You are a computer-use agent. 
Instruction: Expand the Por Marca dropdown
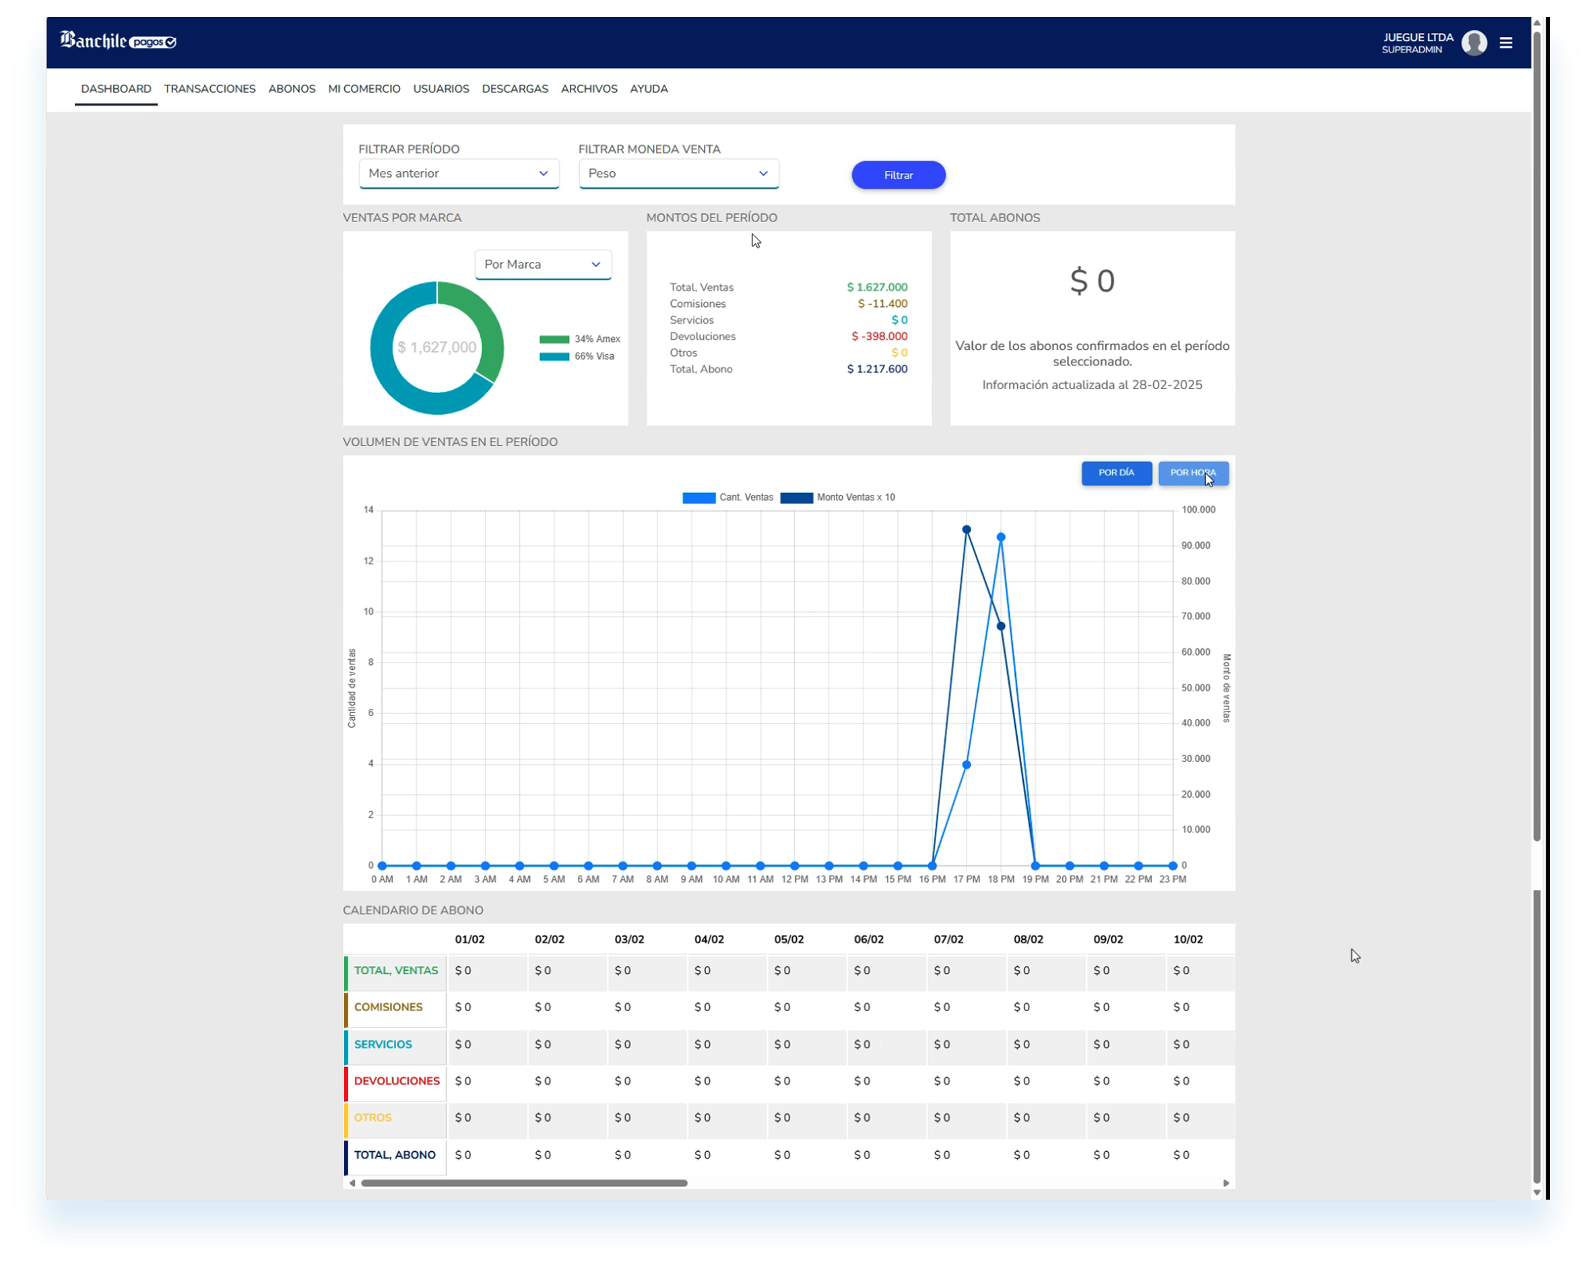543,265
